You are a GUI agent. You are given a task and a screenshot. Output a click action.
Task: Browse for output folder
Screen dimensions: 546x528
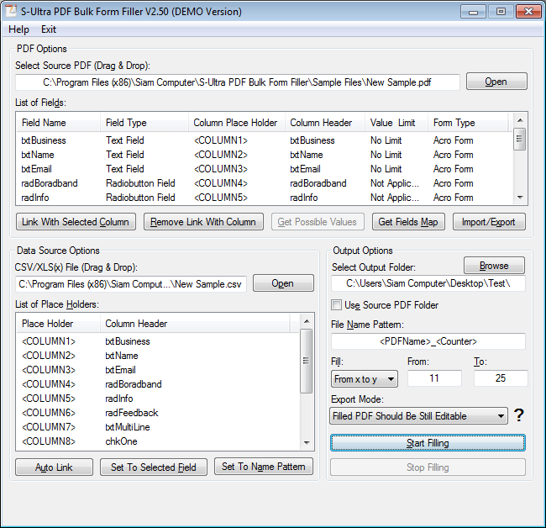click(494, 266)
